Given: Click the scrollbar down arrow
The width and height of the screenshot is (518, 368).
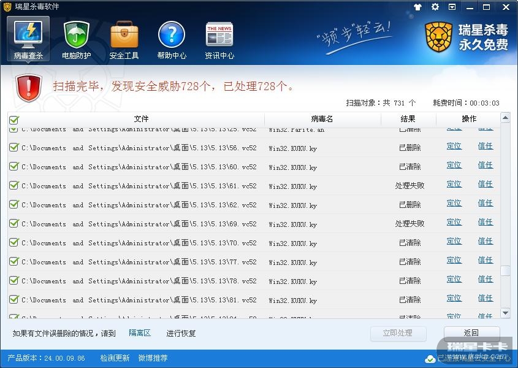Looking at the screenshot, I should [x=506, y=313].
